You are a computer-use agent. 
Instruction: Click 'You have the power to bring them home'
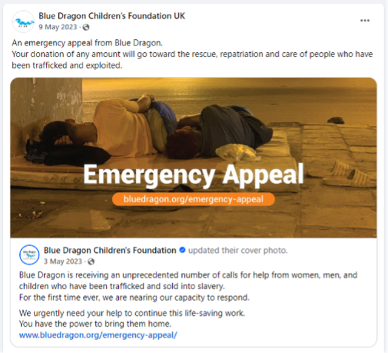(x=95, y=324)
